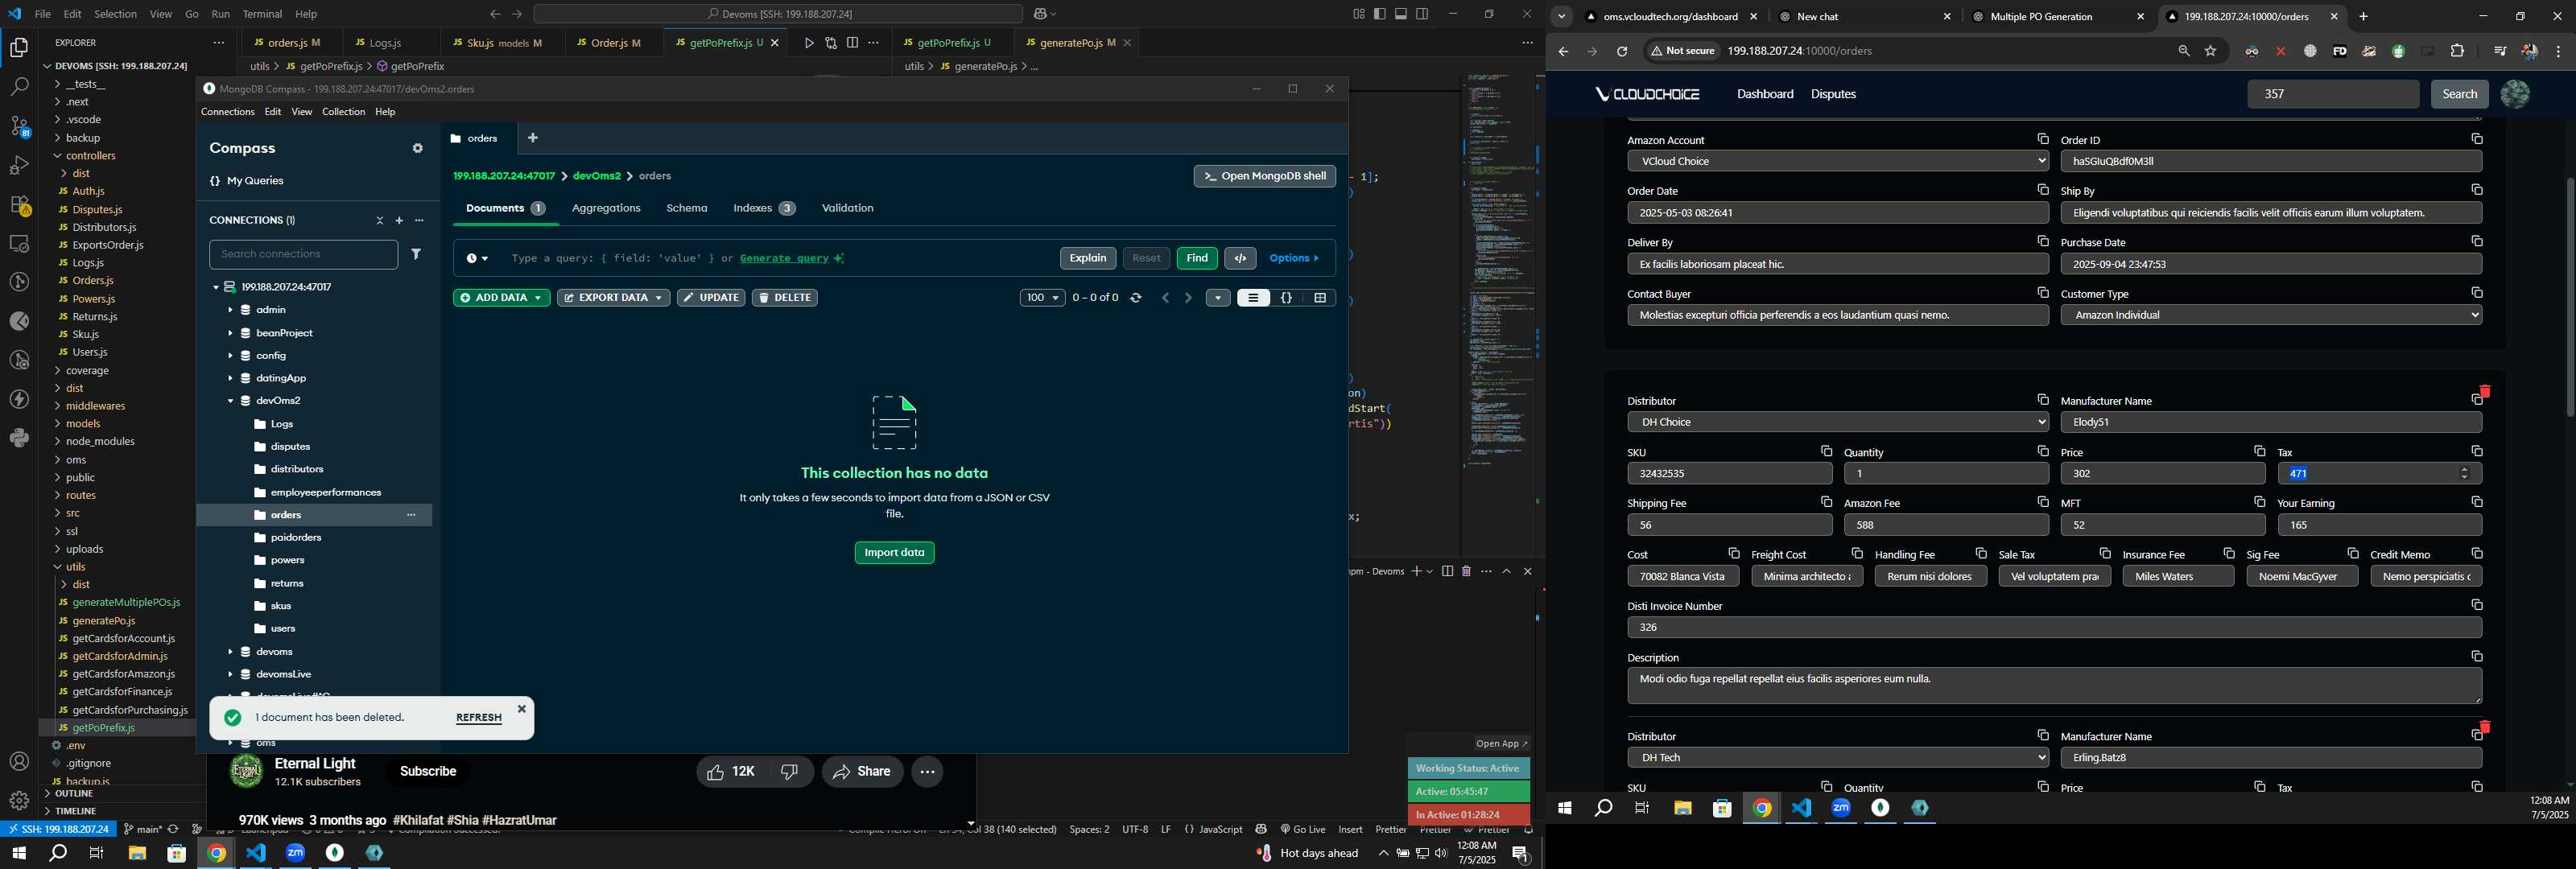
Task: Open the Amazon Account VCloud Choice dropdown
Action: tap(1838, 161)
